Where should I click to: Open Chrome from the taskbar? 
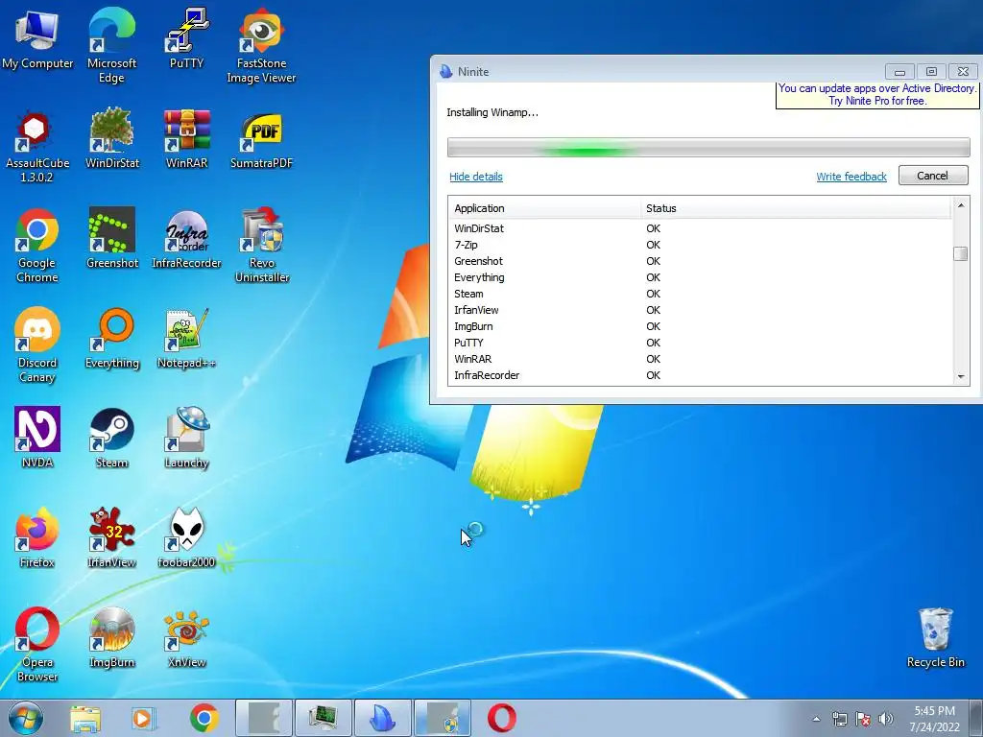[x=204, y=719]
